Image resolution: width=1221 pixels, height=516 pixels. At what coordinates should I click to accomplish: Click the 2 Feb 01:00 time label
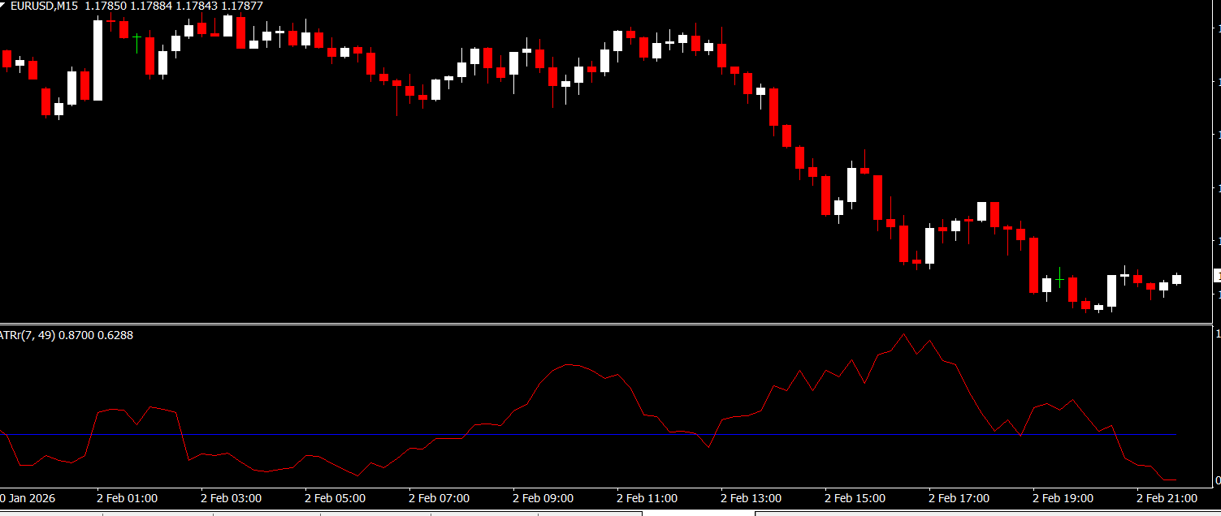[x=127, y=498]
